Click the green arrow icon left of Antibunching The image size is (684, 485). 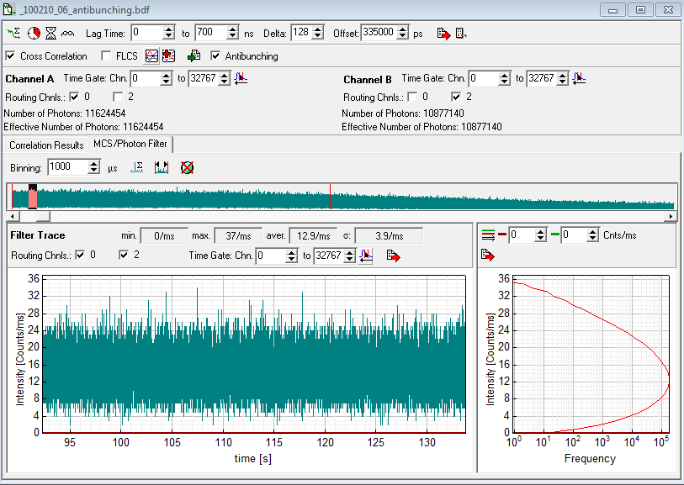tap(194, 56)
